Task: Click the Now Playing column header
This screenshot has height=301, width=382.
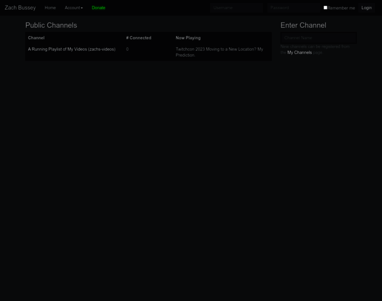Action: (188, 38)
